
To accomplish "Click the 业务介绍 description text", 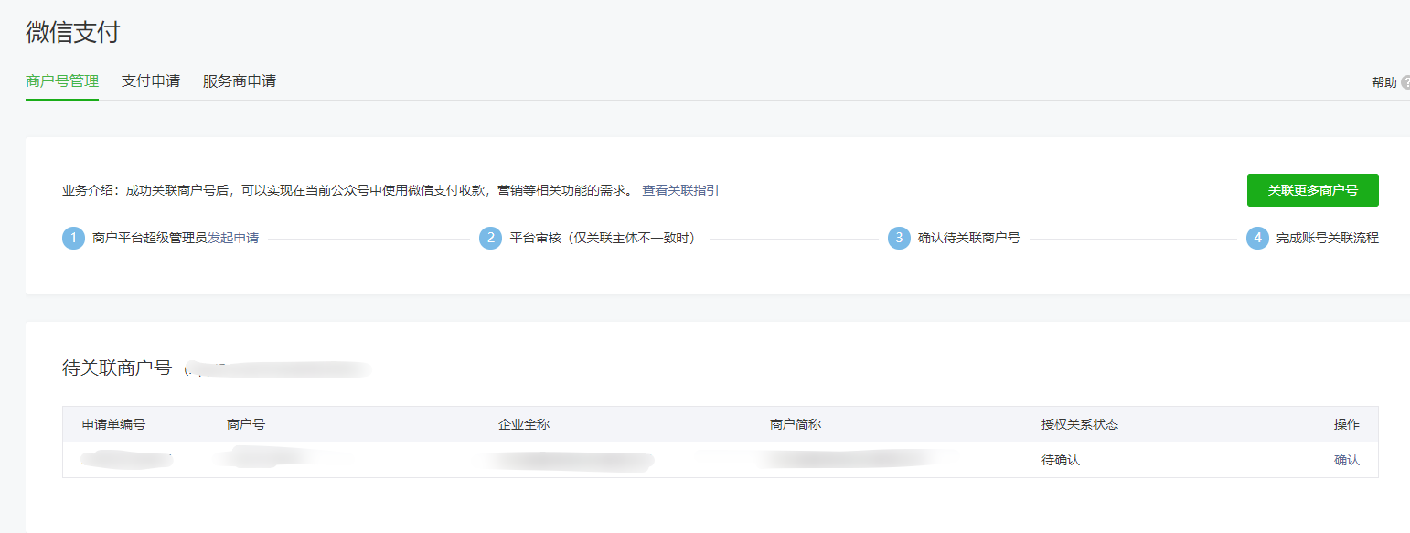I will [348, 190].
